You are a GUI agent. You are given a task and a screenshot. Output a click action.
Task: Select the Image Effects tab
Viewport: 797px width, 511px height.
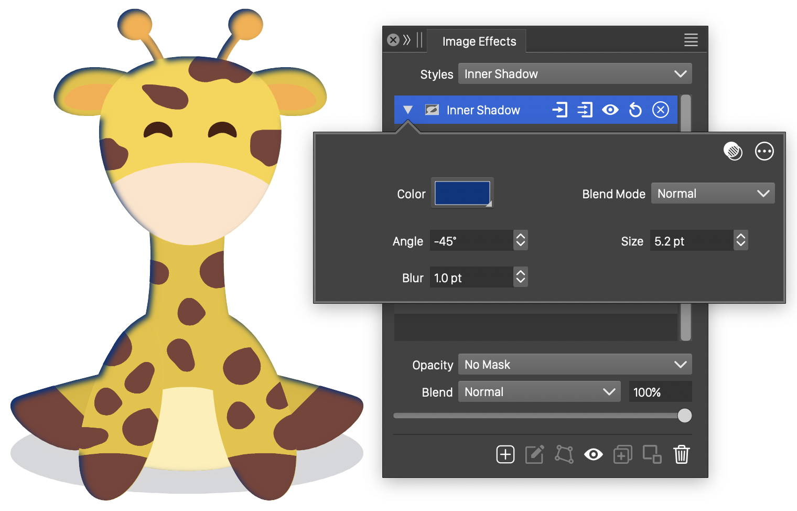pos(479,41)
